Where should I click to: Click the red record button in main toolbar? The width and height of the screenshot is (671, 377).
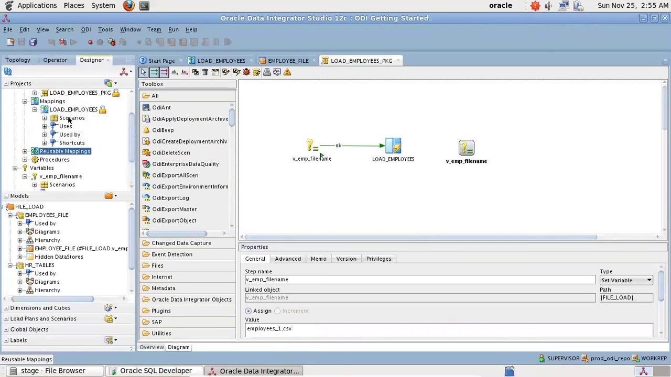pyautogui.click(x=90, y=42)
